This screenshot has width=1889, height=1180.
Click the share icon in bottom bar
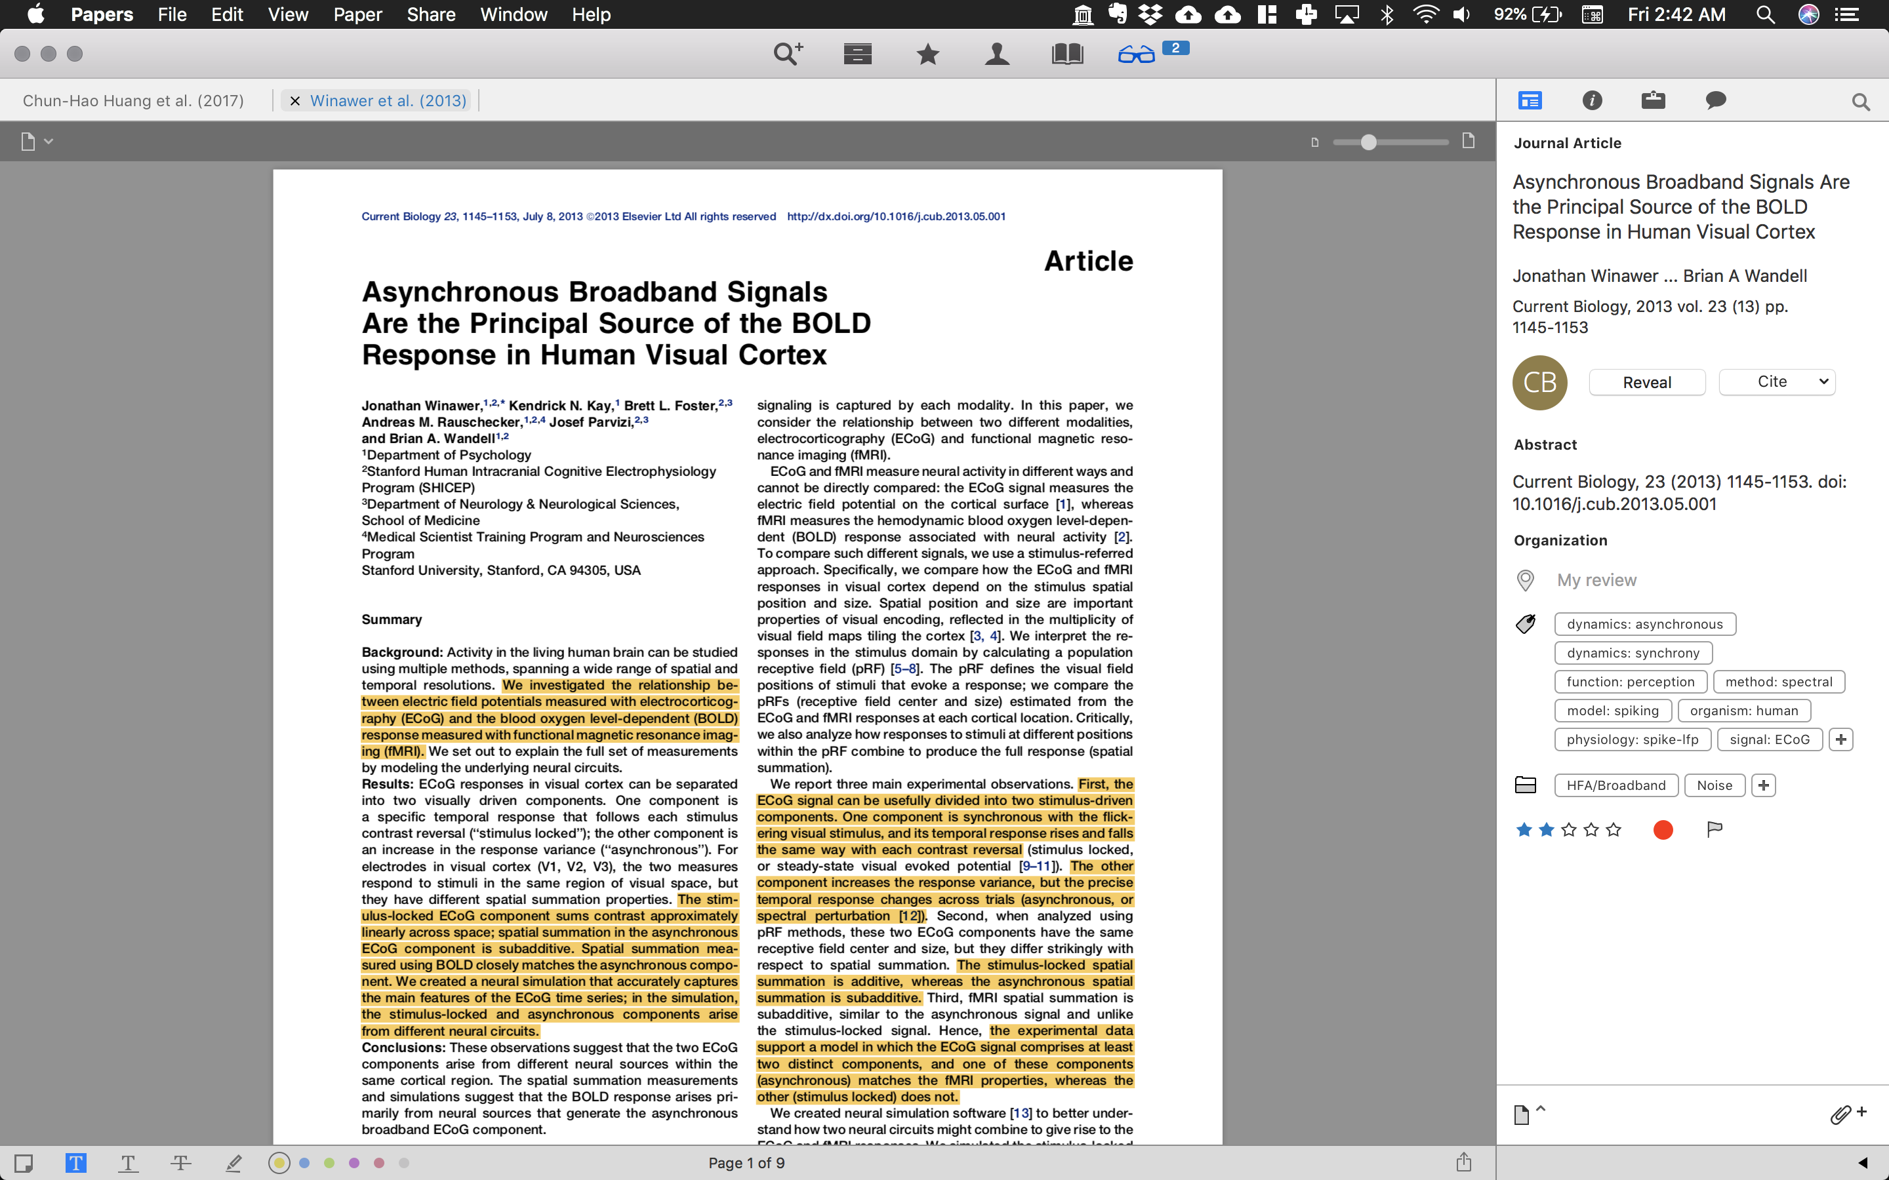coord(1463,1161)
